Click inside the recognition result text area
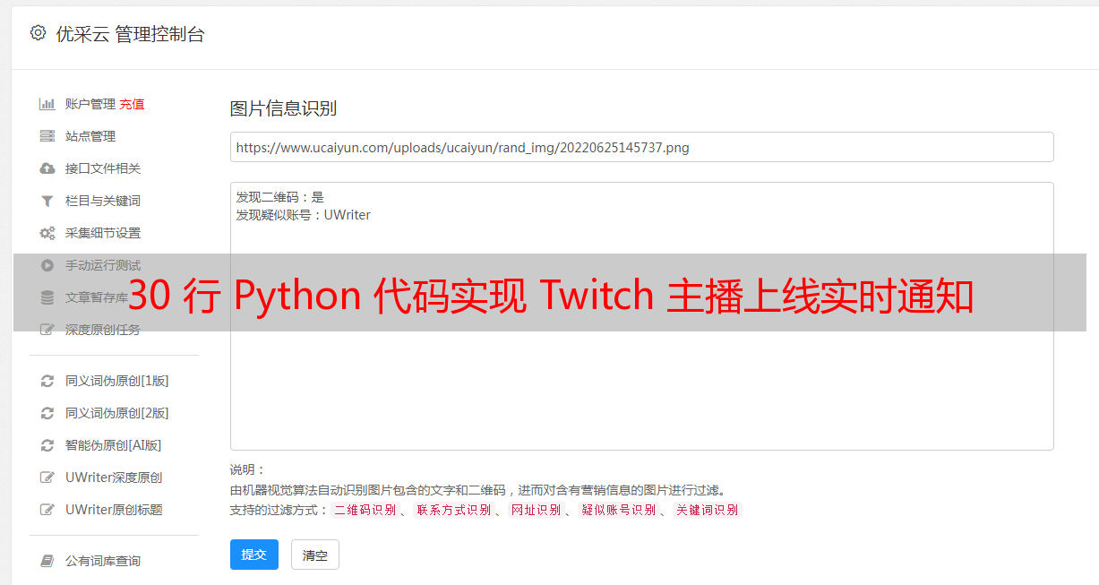 pos(641,316)
